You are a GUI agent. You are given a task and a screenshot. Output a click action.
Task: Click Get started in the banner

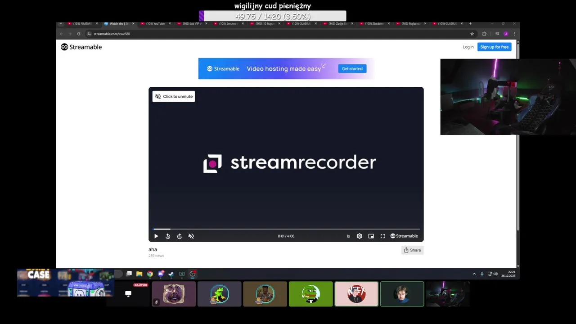click(x=352, y=69)
